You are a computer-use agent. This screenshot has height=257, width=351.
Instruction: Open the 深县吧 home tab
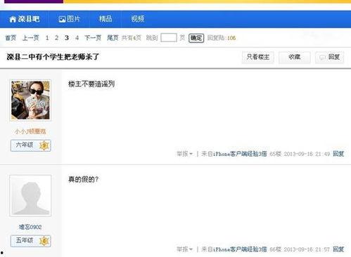coord(25,19)
